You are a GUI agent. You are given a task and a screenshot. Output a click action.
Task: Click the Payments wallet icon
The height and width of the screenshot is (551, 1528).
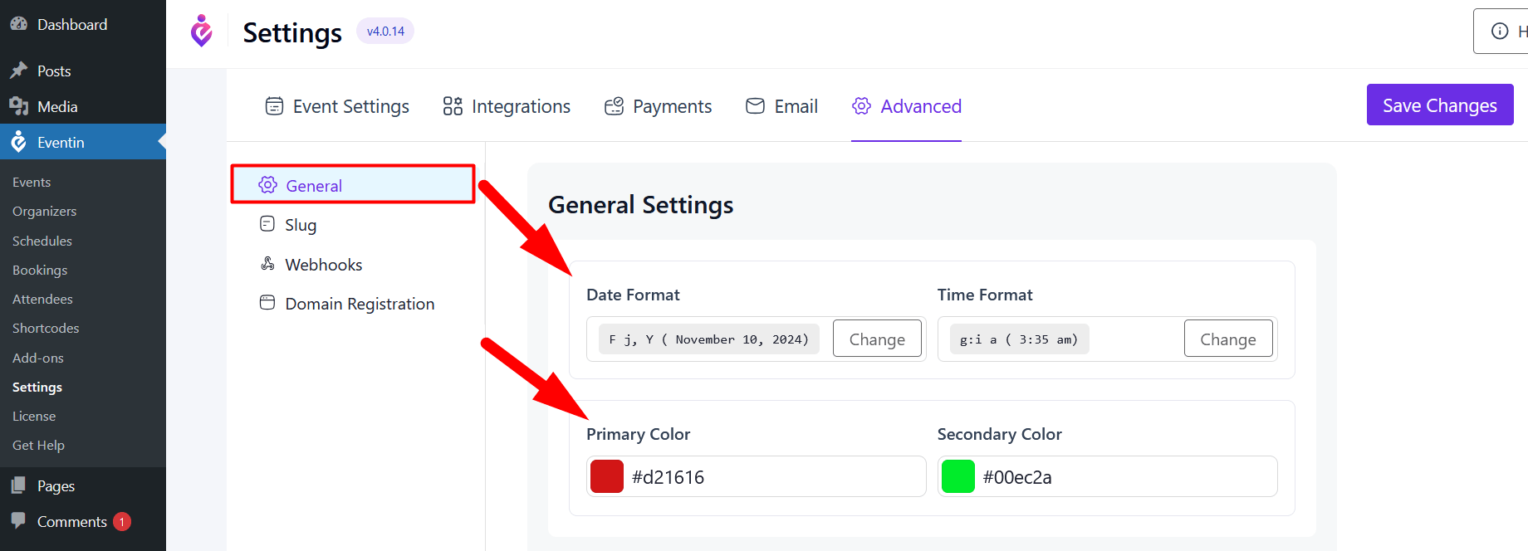tap(614, 106)
